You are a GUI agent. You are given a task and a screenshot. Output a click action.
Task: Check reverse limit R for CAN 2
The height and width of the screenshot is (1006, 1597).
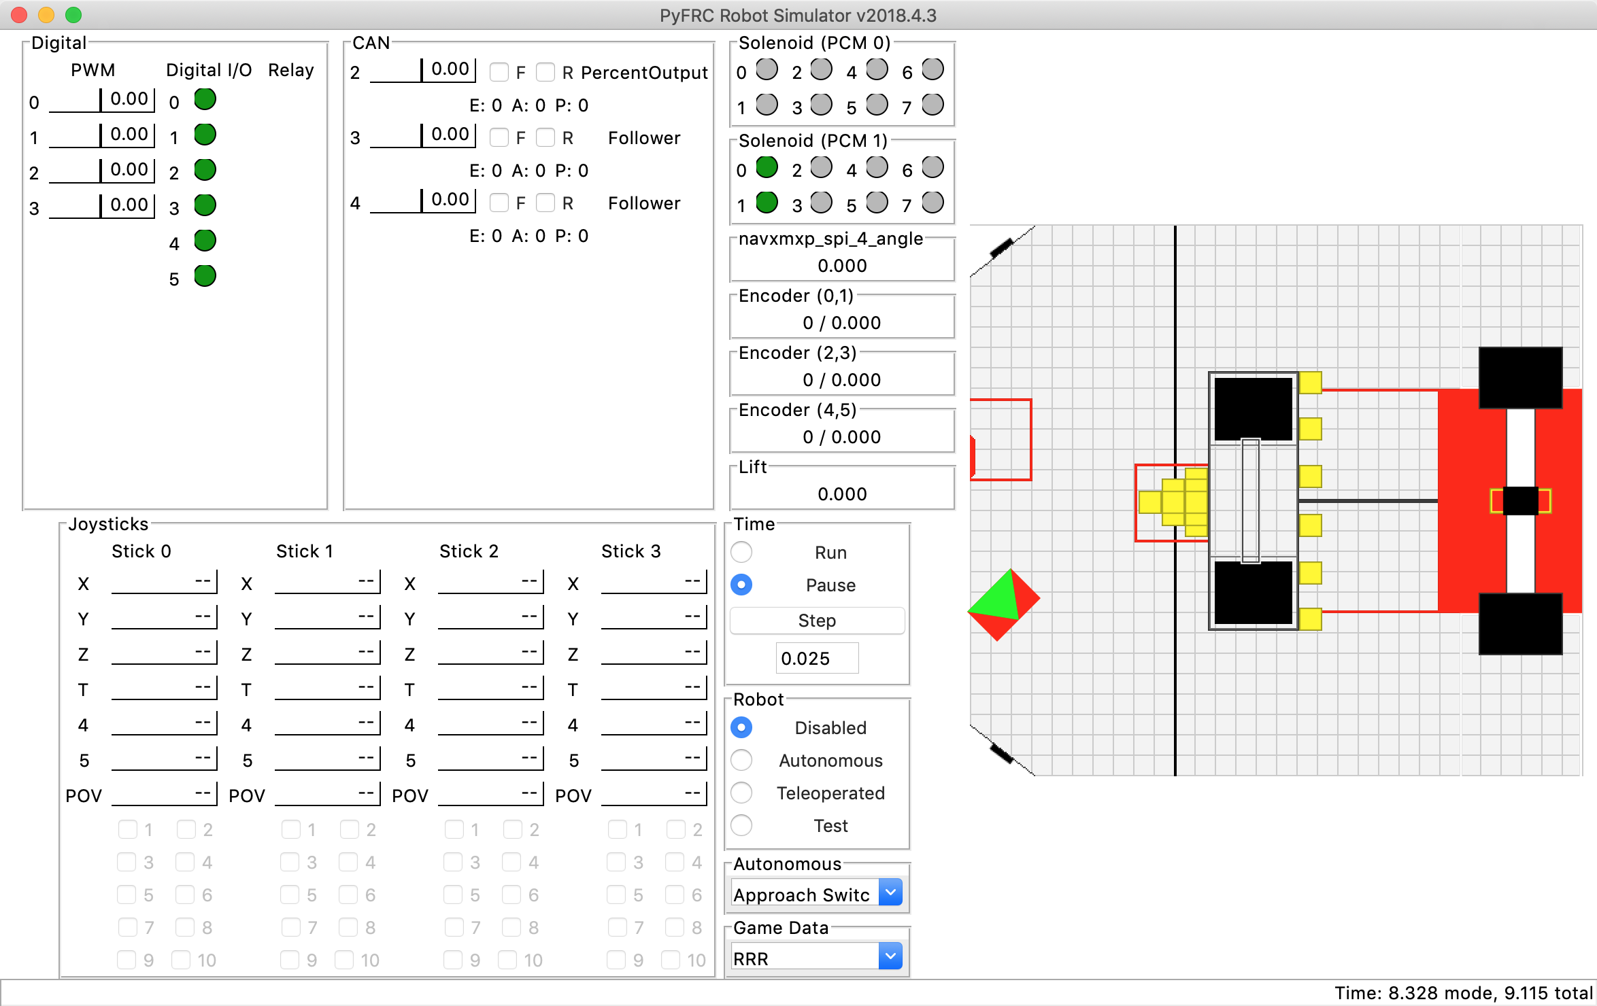[x=545, y=72]
